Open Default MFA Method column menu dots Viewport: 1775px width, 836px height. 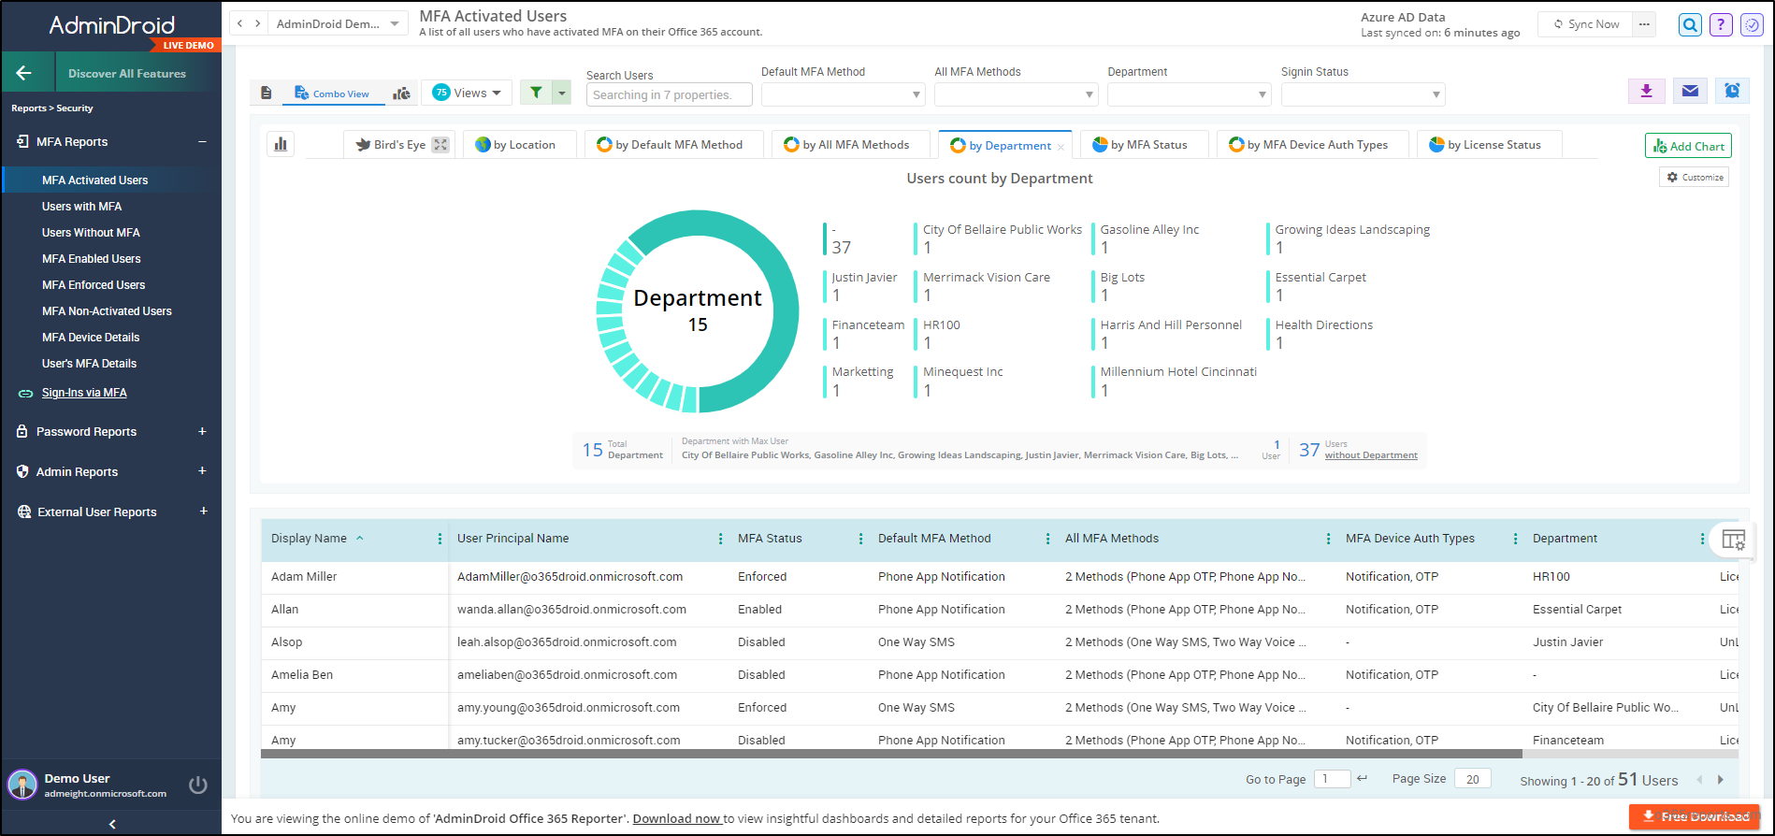1047,539
